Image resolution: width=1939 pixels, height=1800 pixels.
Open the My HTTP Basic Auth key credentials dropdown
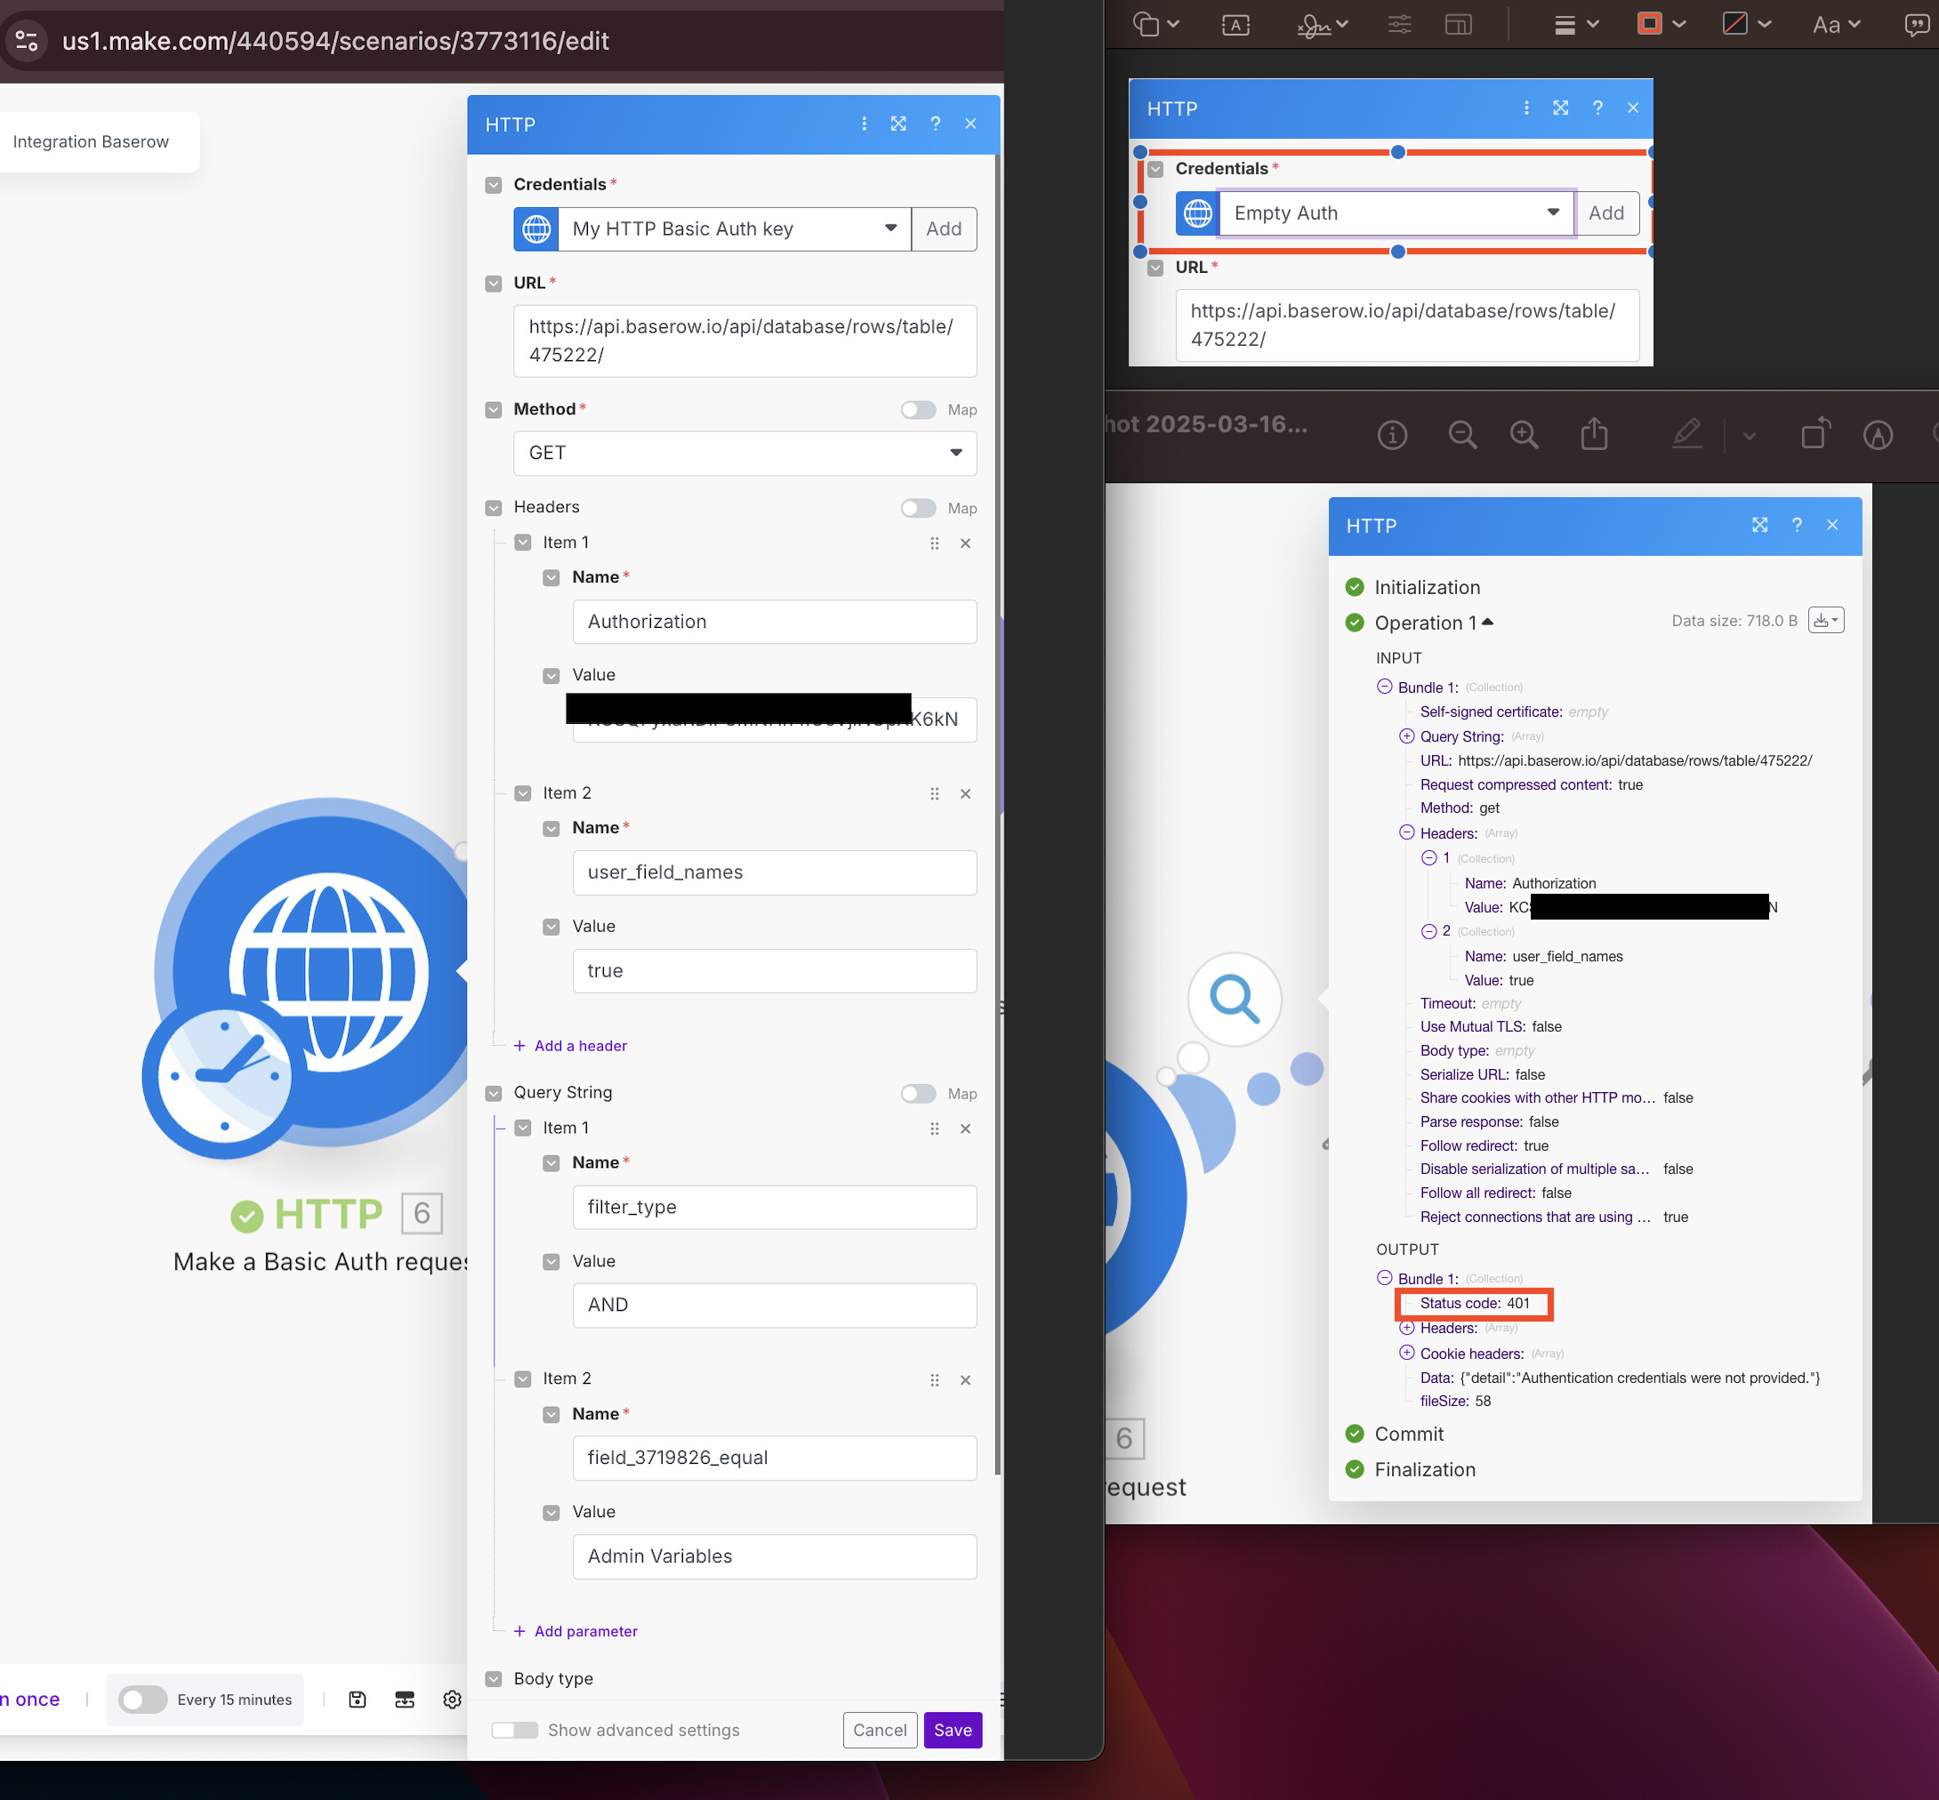735,229
